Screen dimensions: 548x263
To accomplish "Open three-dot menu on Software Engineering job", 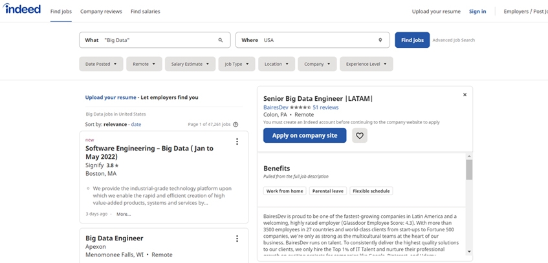I will [237, 142].
